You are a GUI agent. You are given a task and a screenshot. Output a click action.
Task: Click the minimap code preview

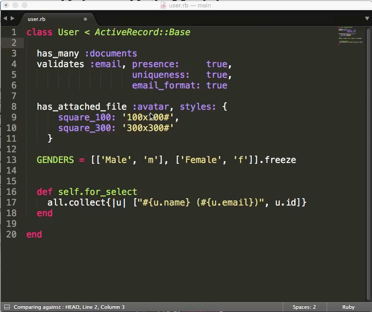pyautogui.click(x=350, y=36)
